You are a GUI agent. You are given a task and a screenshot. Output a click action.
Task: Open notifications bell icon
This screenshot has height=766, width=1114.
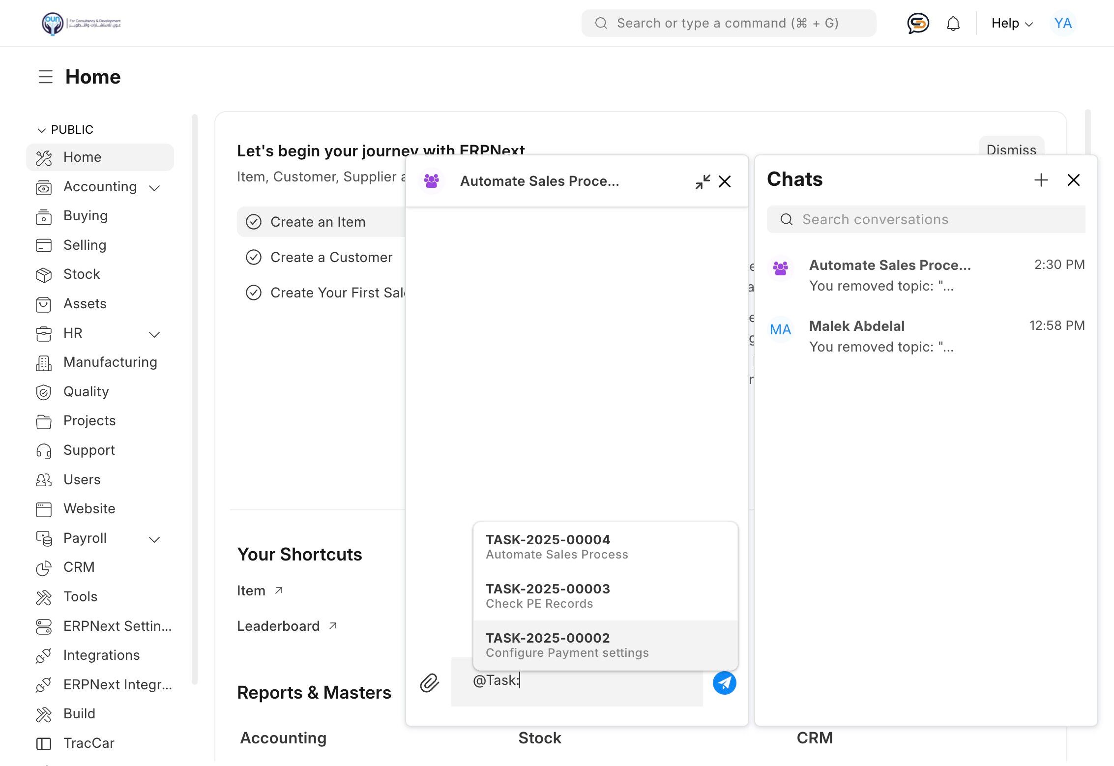pyautogui.click(x=953, y=23)
